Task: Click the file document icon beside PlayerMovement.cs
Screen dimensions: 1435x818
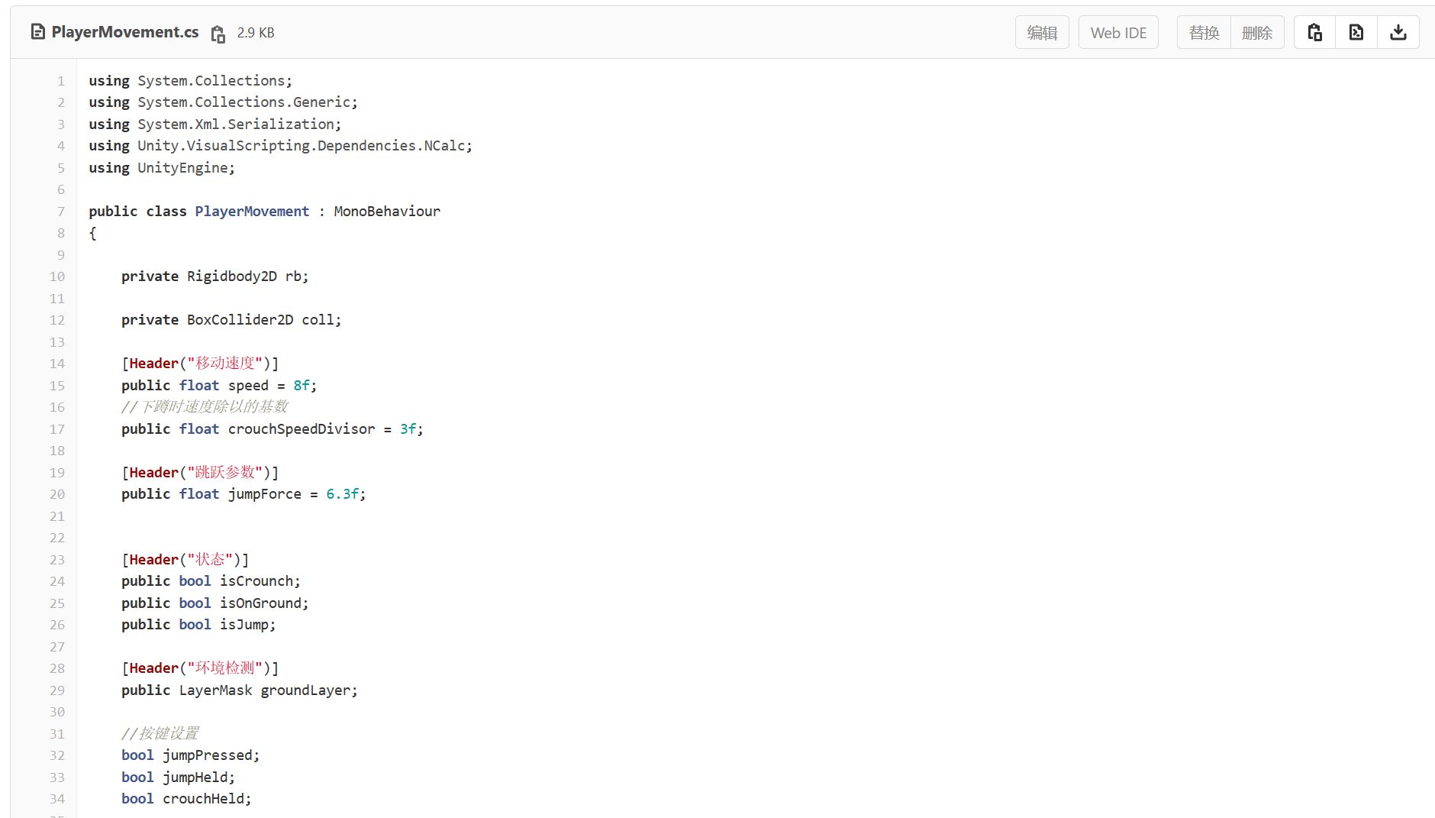Action: pyautogui.click(x=37, y=32)
